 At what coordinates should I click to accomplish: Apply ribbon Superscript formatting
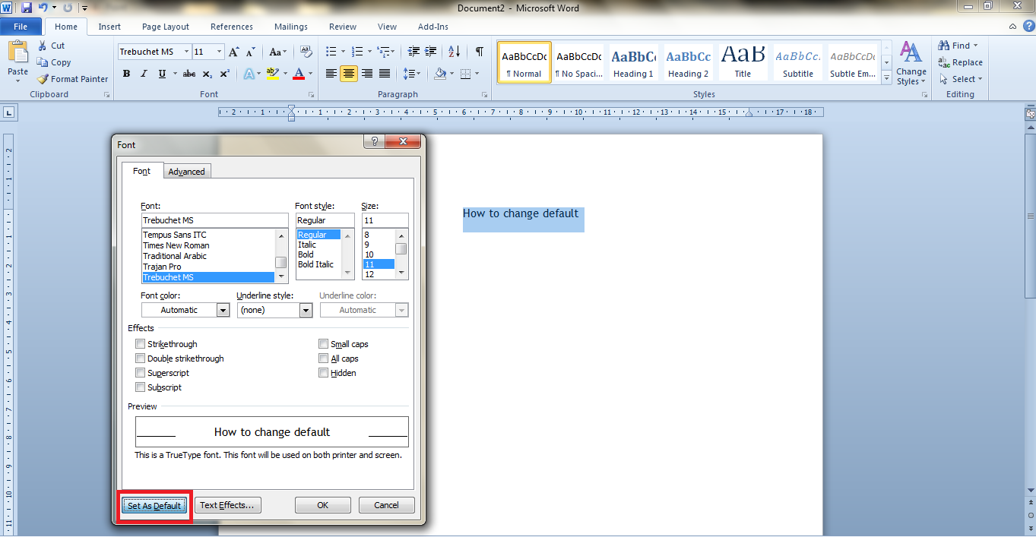pyautogui.click(x=225, y=74)
